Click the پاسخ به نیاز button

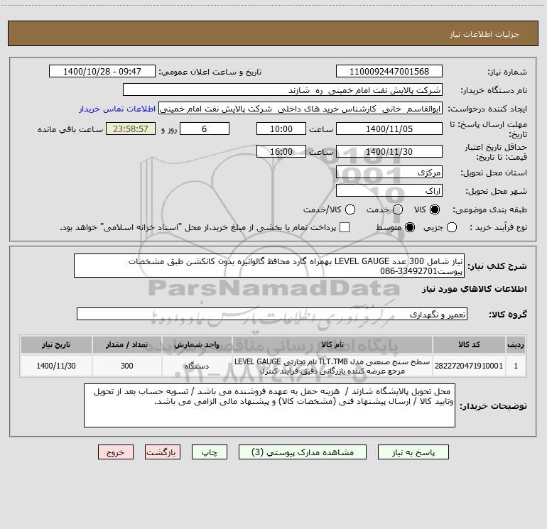pyautogui.click(x=413, y=452)
